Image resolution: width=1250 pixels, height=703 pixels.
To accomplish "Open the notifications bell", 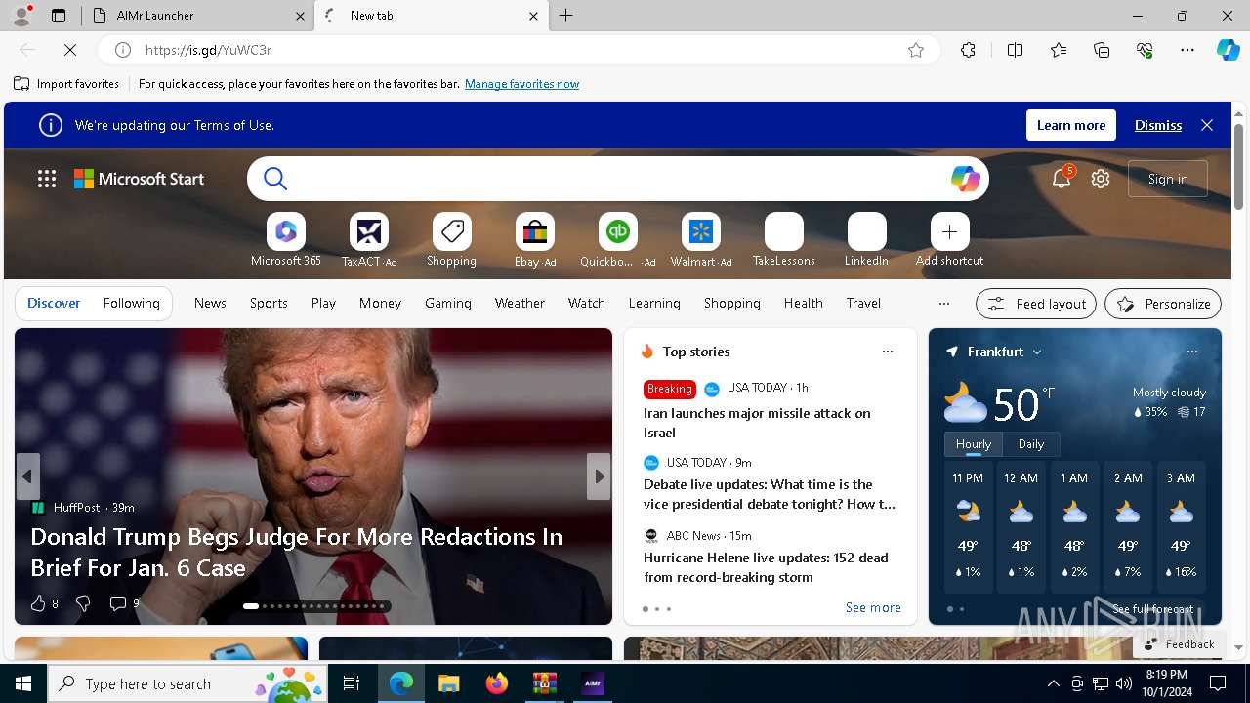I will click(x=1062, y=179).
